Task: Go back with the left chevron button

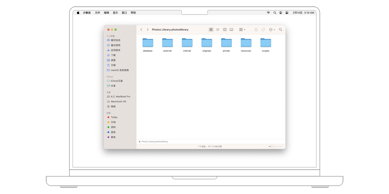Action: coord(141,29)
